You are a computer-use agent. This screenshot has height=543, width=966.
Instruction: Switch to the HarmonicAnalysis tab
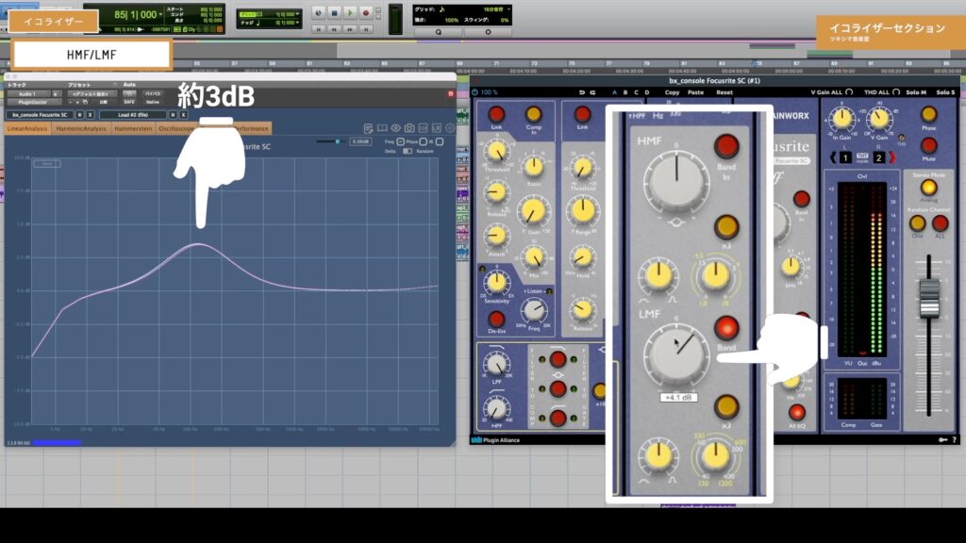81,128
